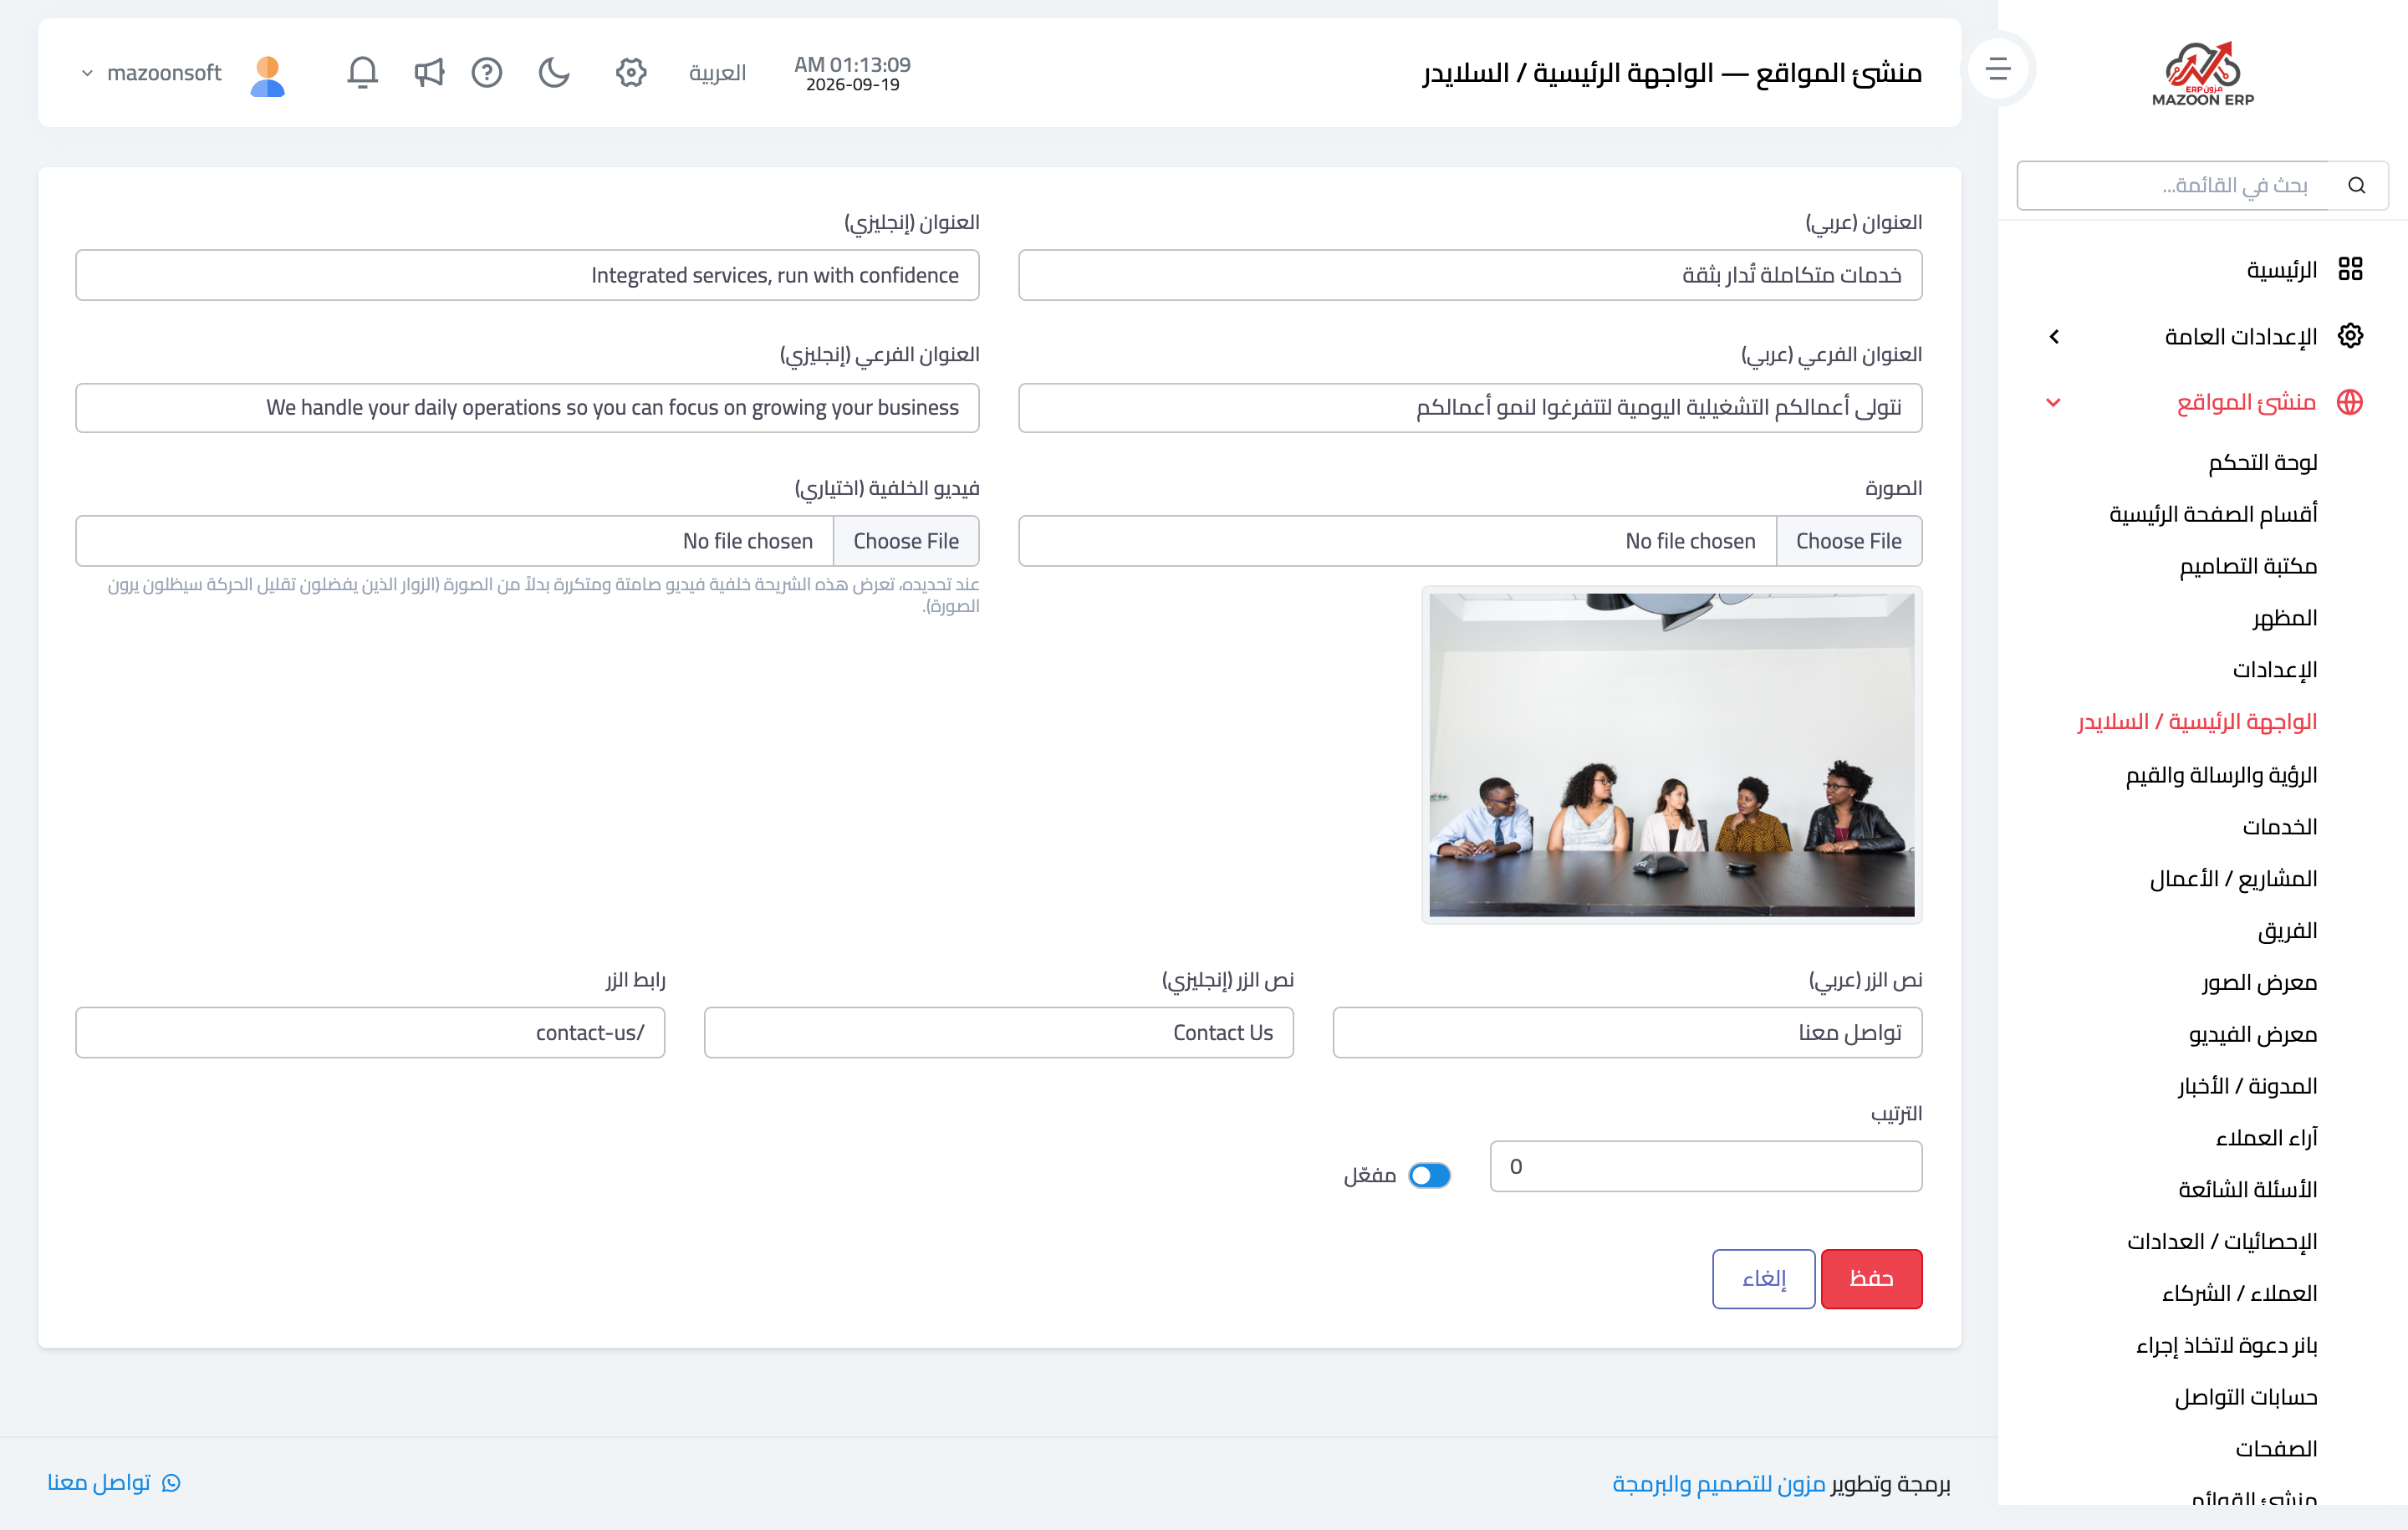Click the إلغاء cancel button
The image size is (2408, 1530).
(1764, 1279)
